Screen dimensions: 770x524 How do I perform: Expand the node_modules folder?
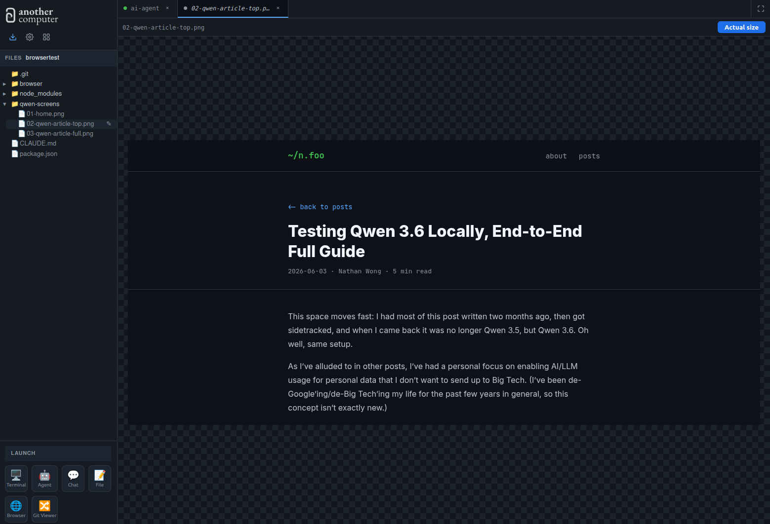tap(4, 94)
